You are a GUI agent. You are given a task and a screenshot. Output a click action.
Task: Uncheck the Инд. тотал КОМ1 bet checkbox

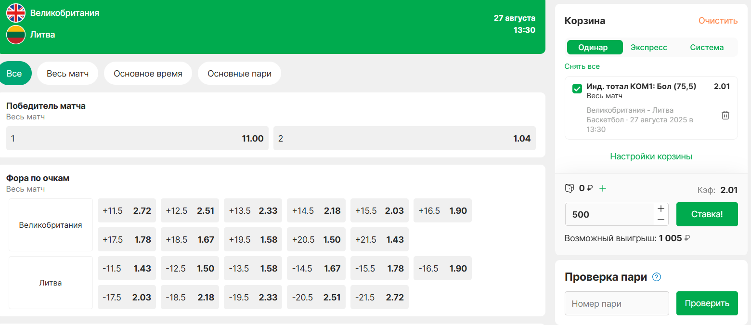[577, 89]
